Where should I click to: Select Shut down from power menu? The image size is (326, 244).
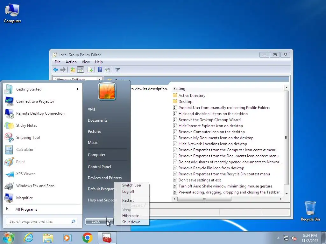(x=132, y=222)
